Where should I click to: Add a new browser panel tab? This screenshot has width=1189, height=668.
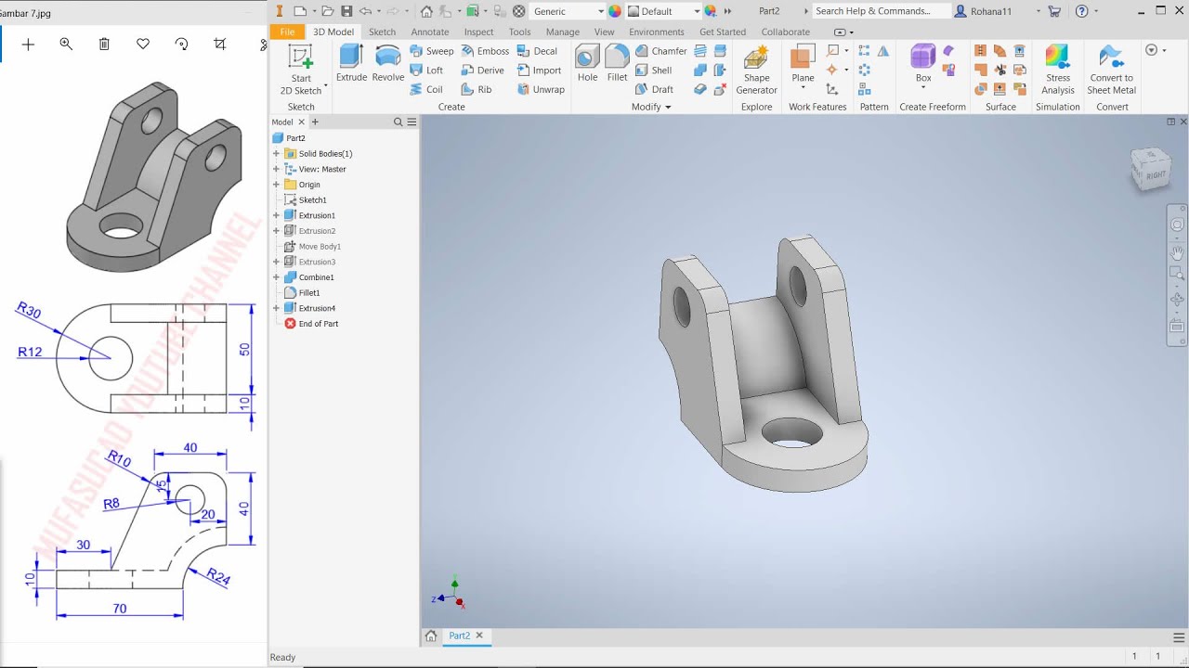point(315,122)
